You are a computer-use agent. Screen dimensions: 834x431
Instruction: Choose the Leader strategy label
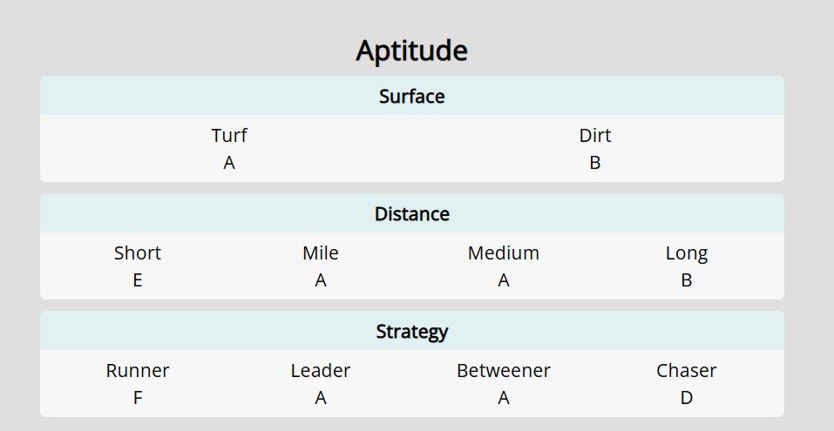click(321, 370)
